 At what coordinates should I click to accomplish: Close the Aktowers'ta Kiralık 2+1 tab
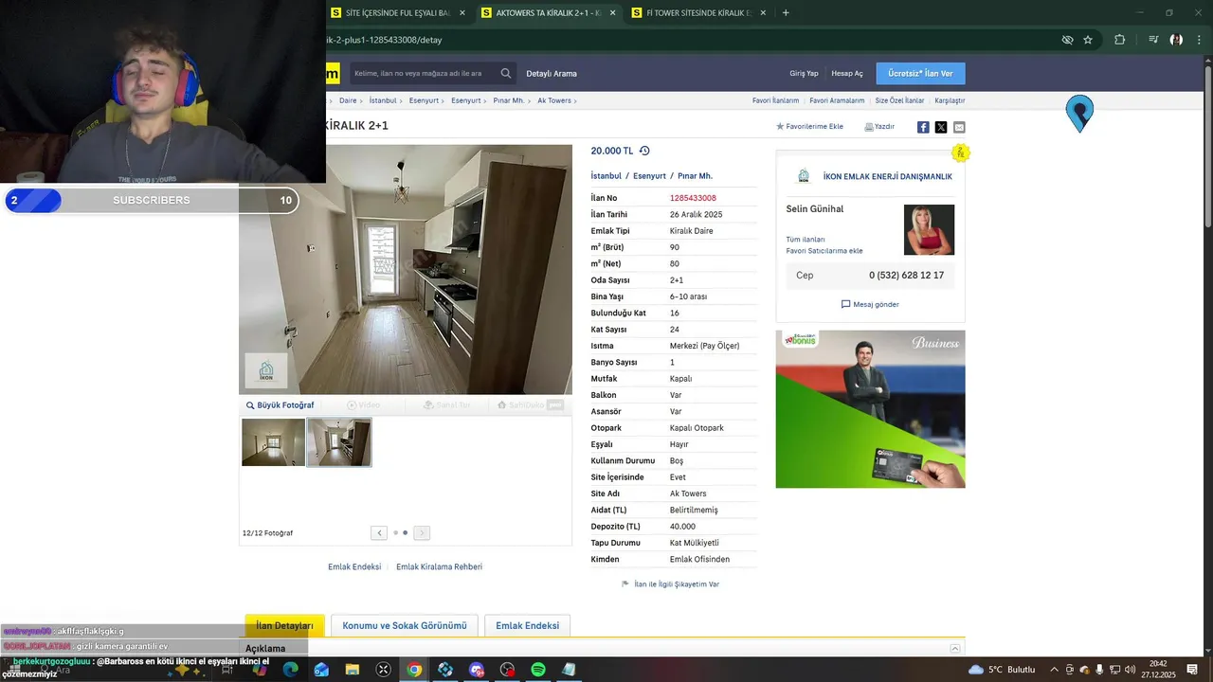pos(612,13)
